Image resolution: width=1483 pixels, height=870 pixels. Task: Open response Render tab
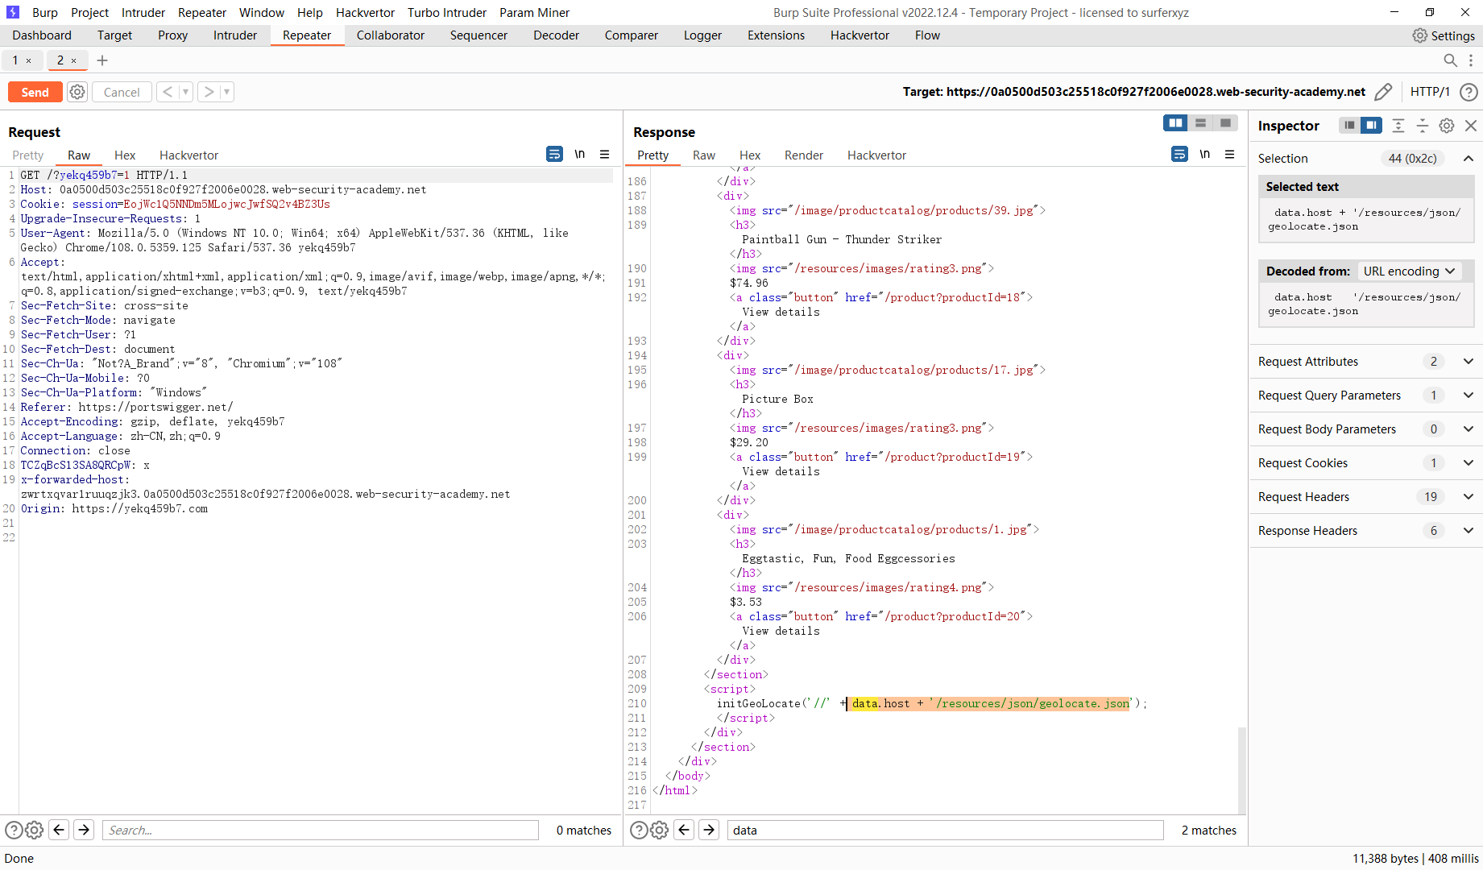click(x=804, y=155)
